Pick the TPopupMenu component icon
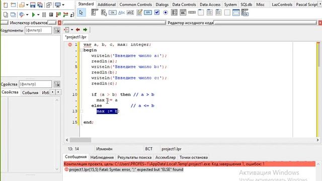Image resolution: width=322 pixels, height=181 pixels. pyautogui.click(x=104, y=13)
